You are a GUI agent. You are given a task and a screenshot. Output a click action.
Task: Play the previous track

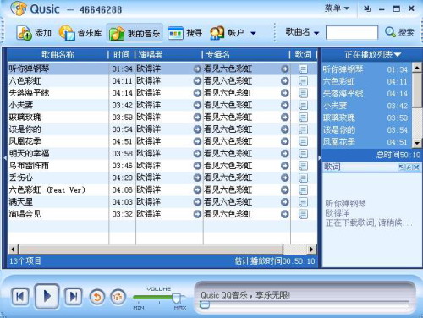(20, 296)
